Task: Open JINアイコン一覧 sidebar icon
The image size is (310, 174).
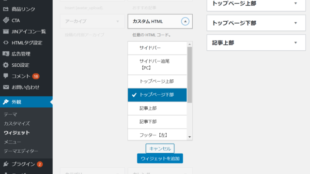Action: click(6, 31)
